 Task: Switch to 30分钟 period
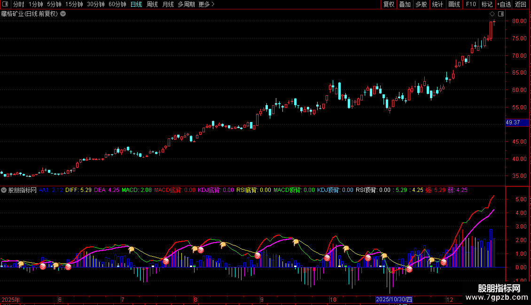pyautogui.click(x=95, y=4)
